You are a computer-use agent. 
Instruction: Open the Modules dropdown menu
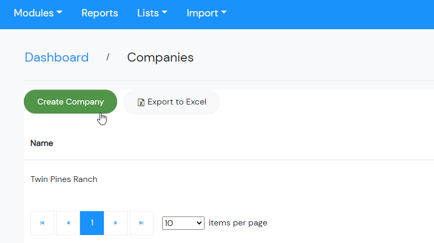[38, 13]
